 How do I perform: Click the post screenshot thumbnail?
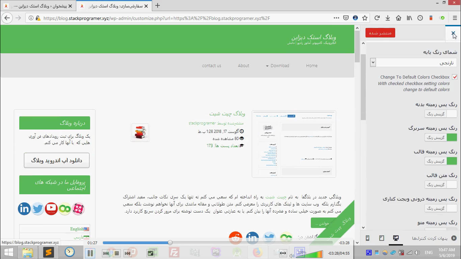pos(294,144)
